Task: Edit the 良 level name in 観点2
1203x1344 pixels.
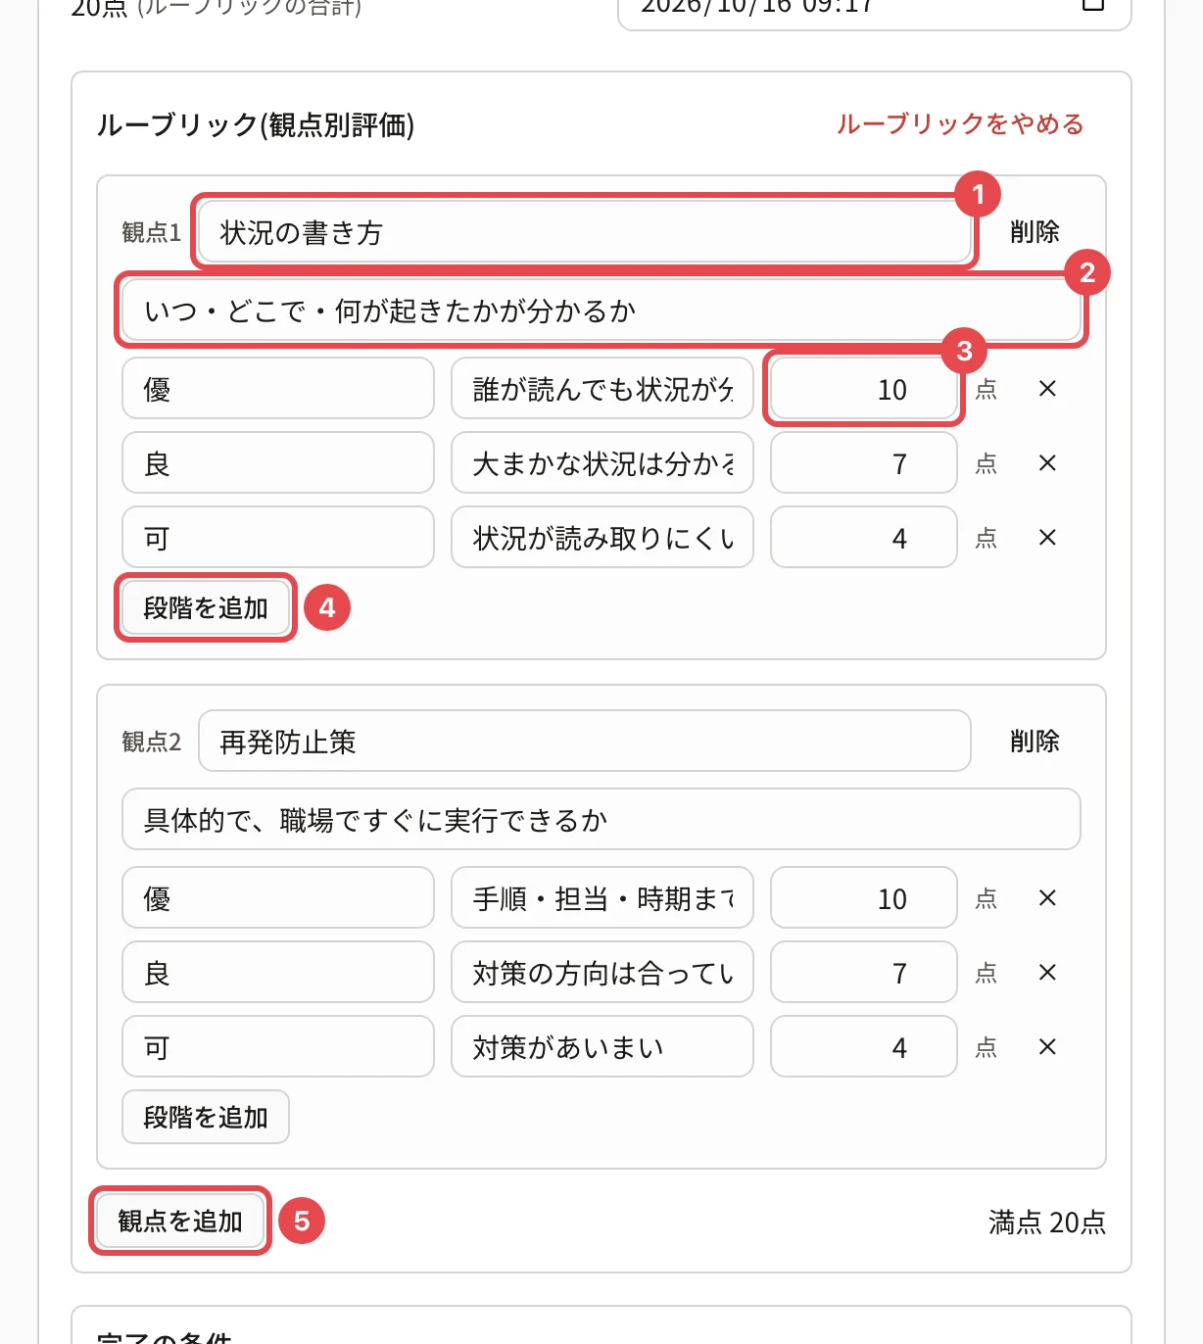Action: click(278, 973)
